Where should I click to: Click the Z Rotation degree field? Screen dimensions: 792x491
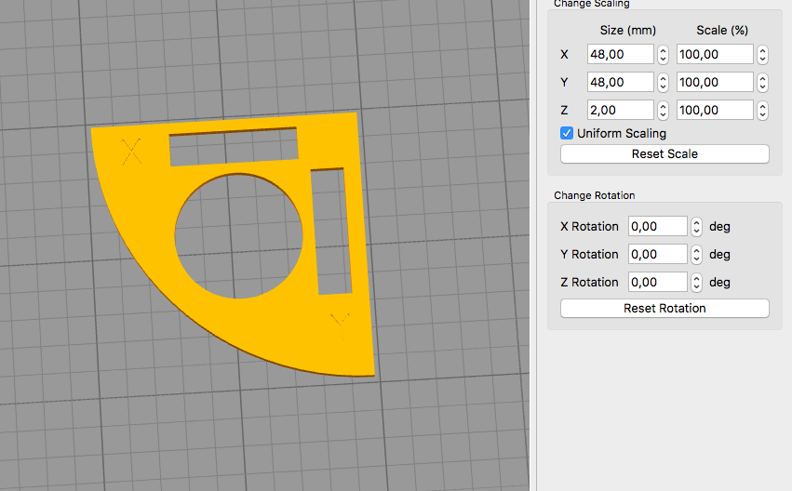click(x=657, y=282)
